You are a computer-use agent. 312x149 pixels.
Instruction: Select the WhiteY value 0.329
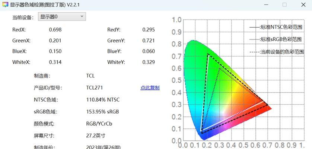(x=149, y=62)
